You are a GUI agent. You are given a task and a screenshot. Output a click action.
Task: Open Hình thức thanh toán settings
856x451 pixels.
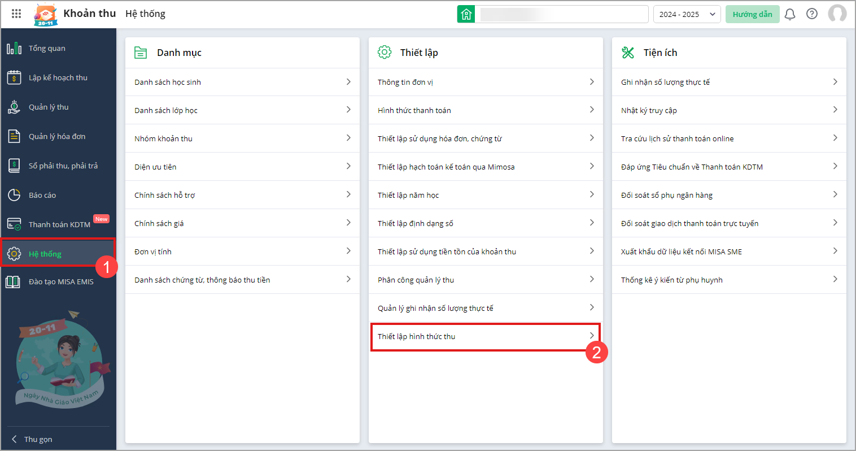point(486,110)
